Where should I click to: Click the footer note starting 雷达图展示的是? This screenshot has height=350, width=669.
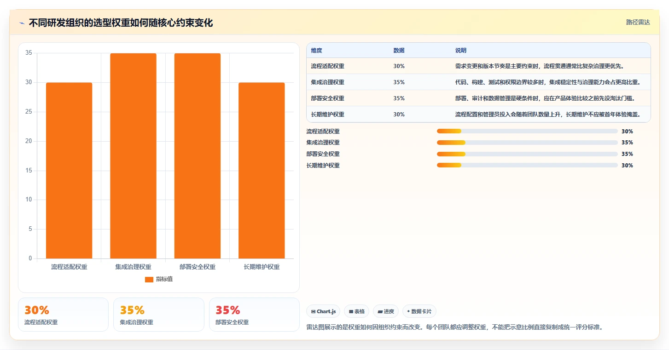pyautogui.click(x=454, y=327)
